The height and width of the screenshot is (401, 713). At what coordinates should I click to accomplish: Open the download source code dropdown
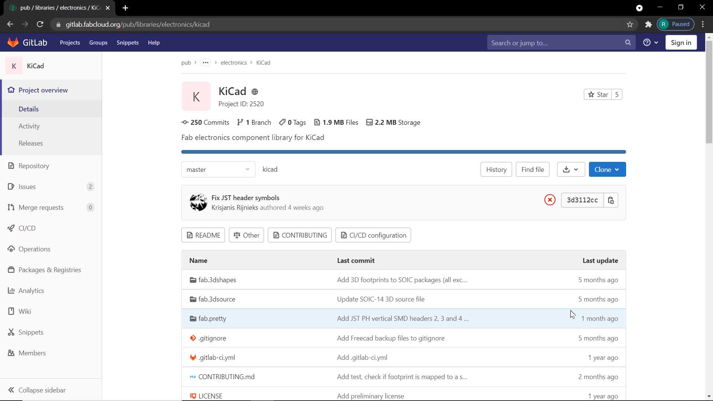[571, 169]
